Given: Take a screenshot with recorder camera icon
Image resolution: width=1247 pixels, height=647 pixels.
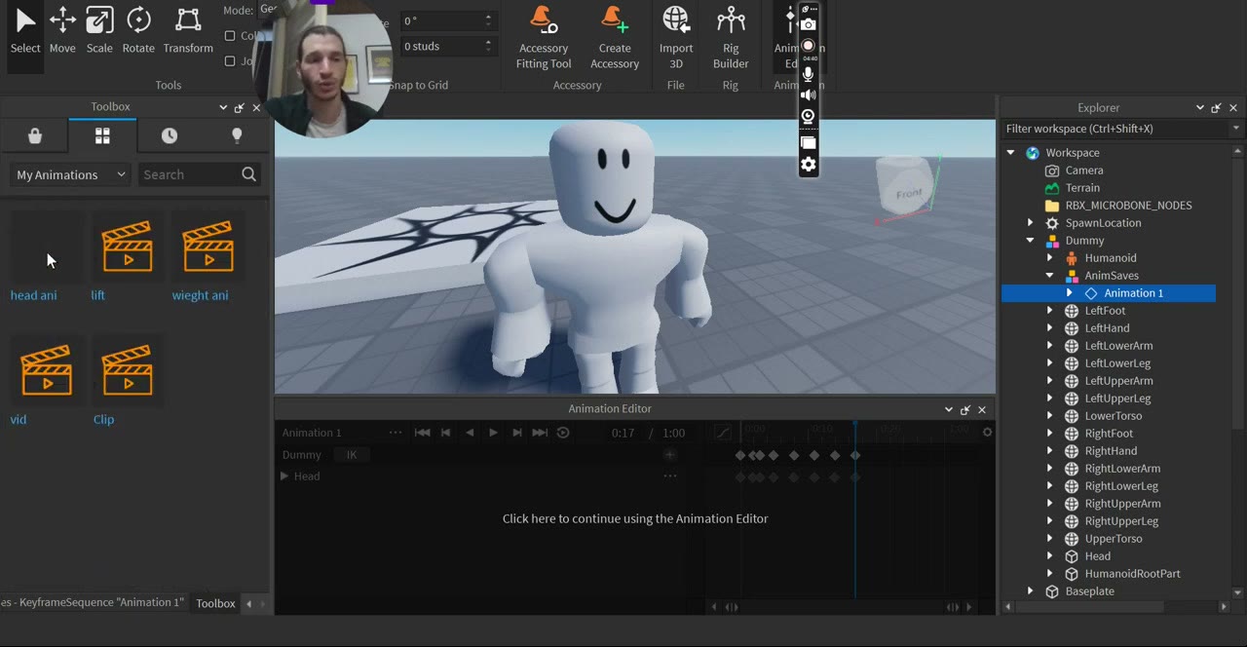Looking at the screenshot, I should (808, 24).
